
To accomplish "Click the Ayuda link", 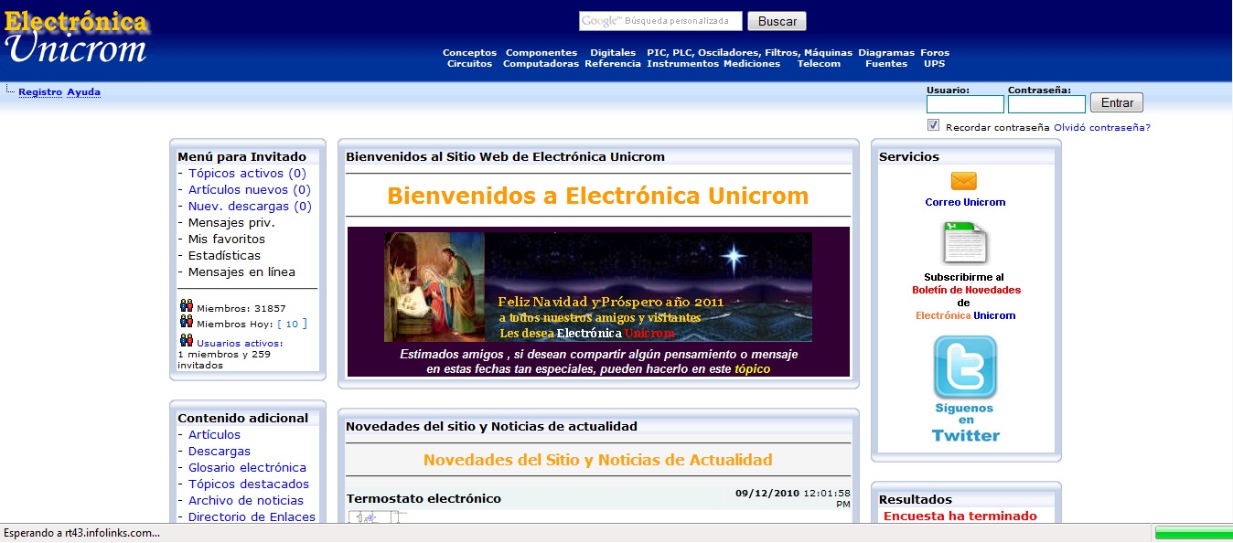I will [x=84, y=92].
